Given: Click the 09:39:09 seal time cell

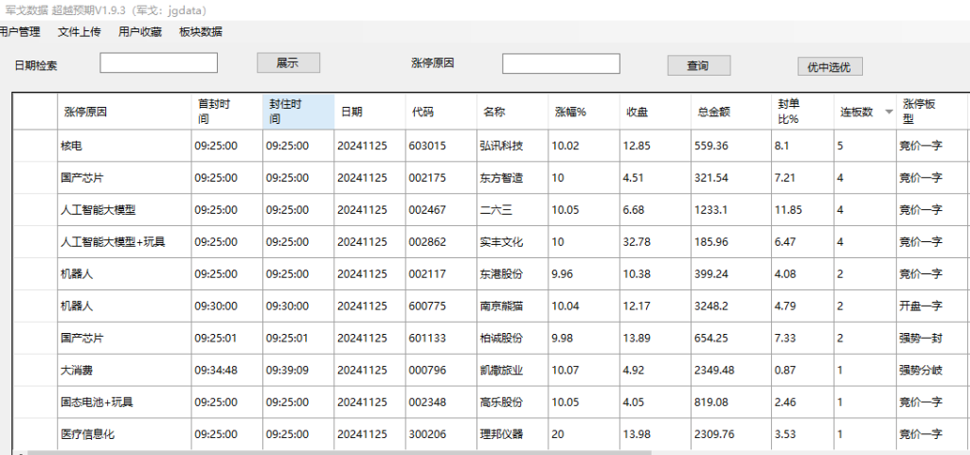Looking at the screenshot, I should pyautogui.click(x=298, y=371).
